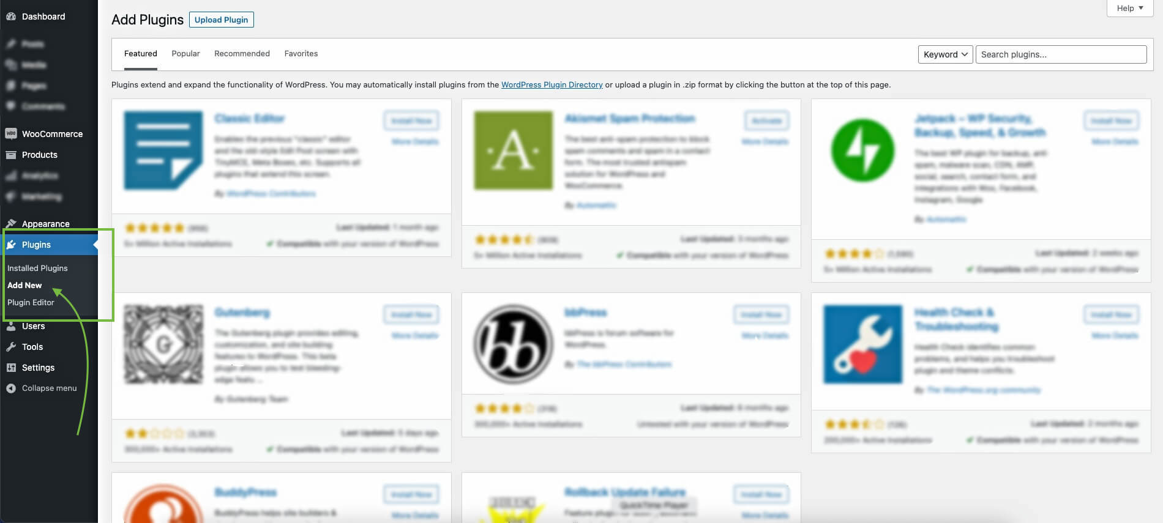Select the Add New submenu item
Image resolution: width=1163 pixels, height=523 pixels.
coord(24,285)
